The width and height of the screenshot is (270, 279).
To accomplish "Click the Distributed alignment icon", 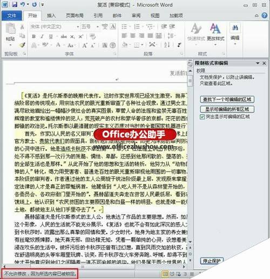I will tap(159, 36).
